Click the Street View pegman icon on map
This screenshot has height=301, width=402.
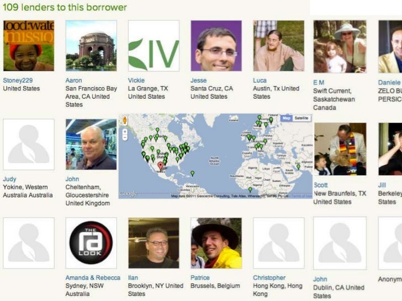(x=125, y=120)
